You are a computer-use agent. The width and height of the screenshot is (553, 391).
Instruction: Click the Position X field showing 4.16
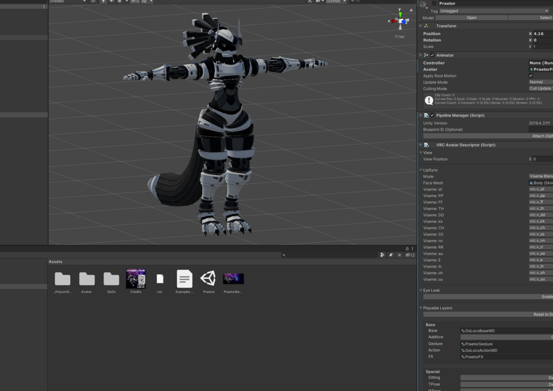click(543, 34)
